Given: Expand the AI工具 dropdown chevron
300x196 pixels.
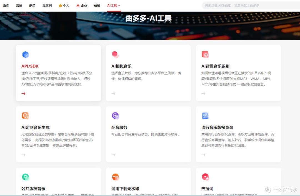Looking at the screenshot, I should coord(119,6).
